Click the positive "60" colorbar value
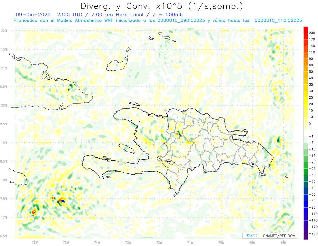This screenshot has width=318, height=246. click(311, 65)
